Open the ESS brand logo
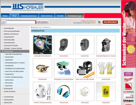 point(128,74)
